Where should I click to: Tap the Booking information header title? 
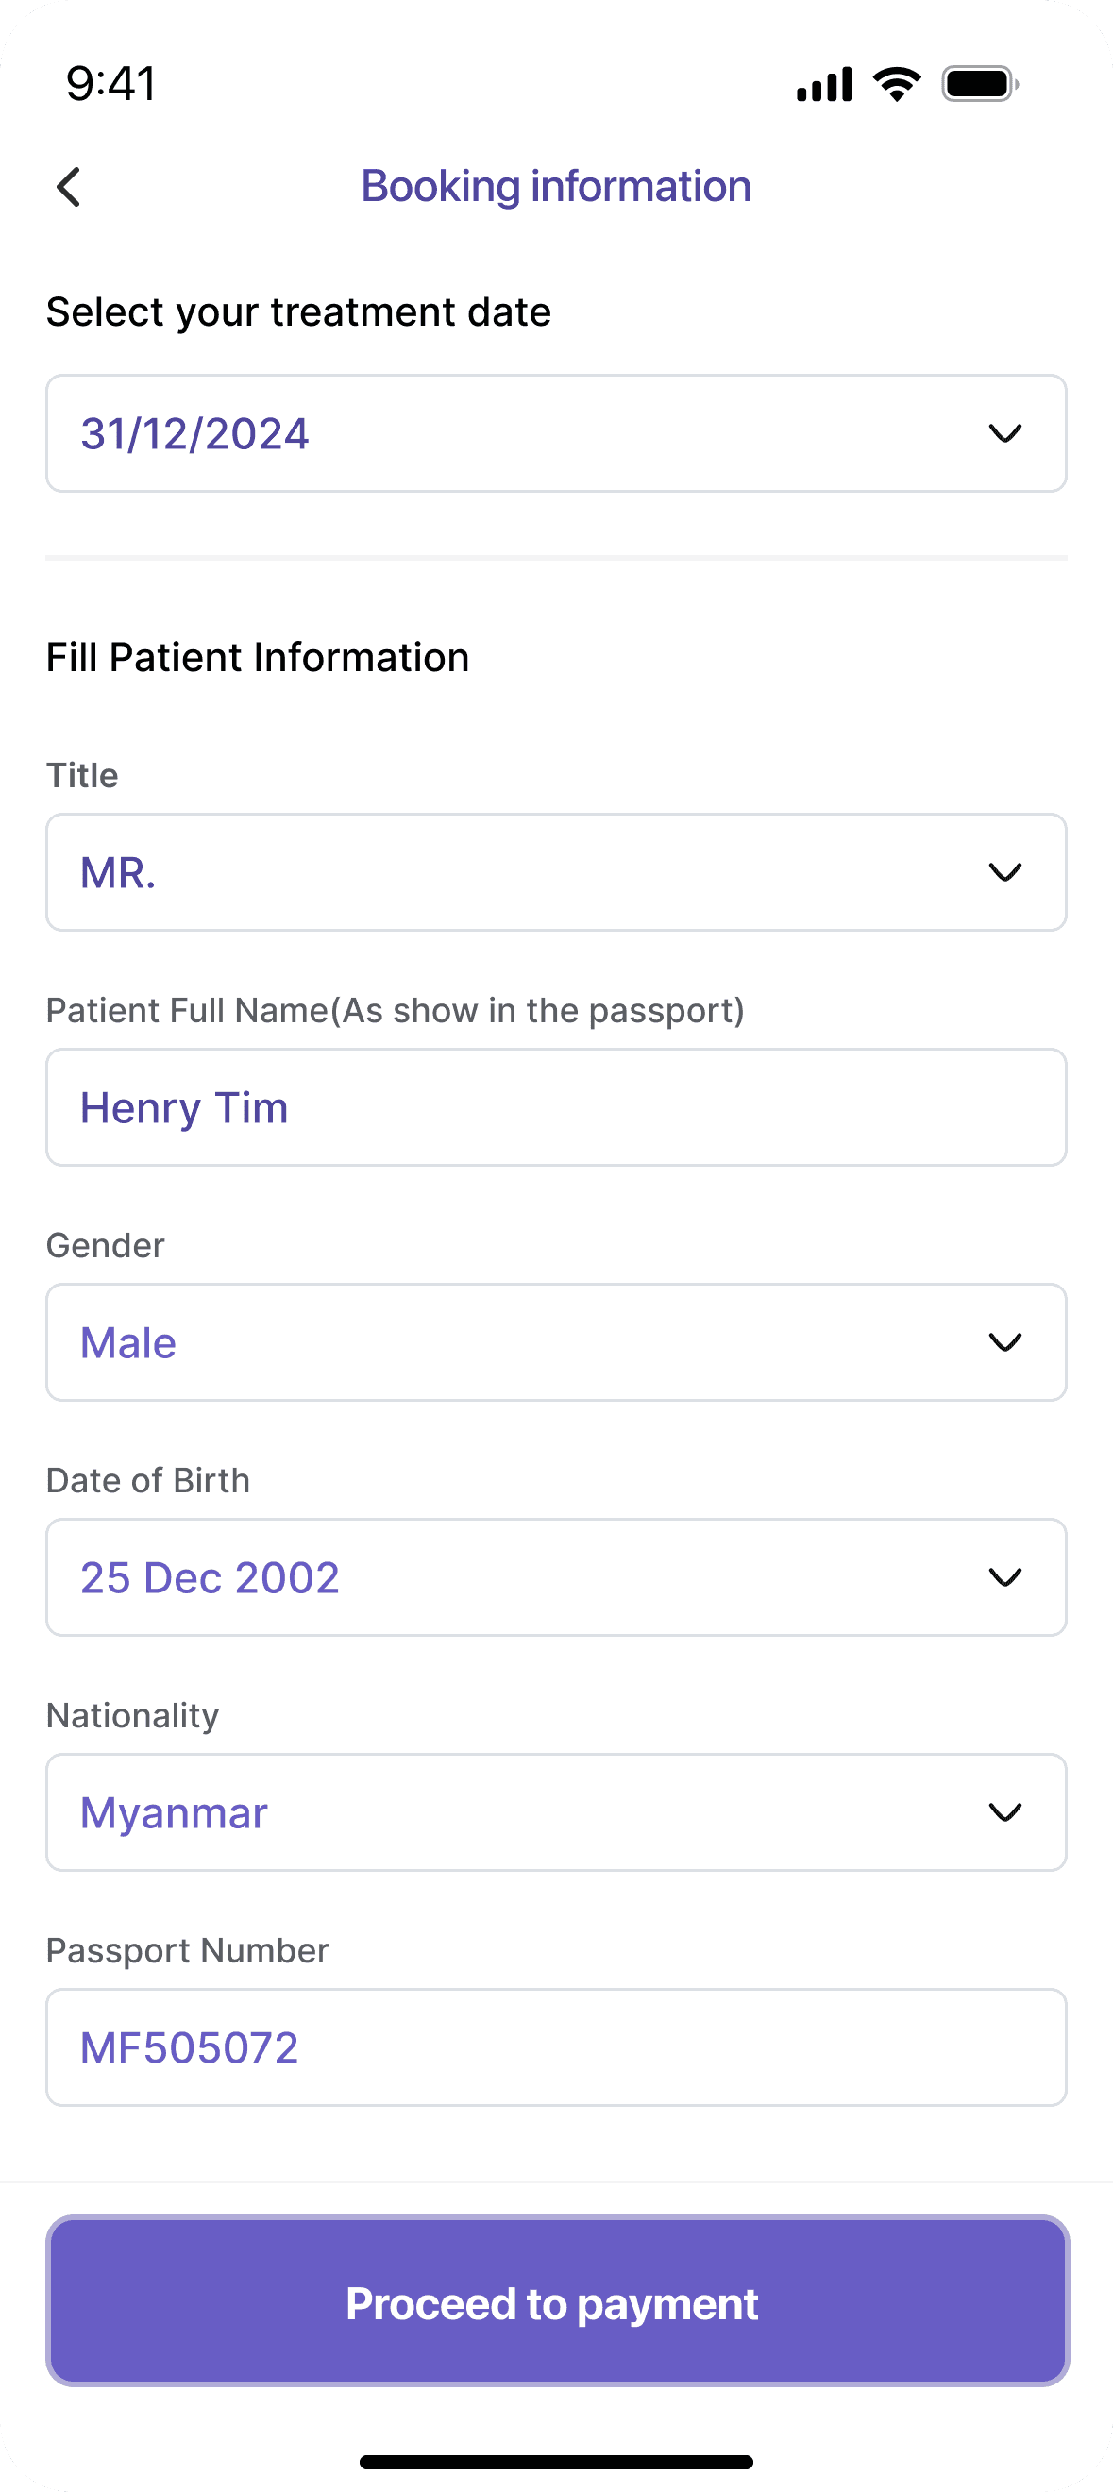pyautogui.click(x=557, y=187)
